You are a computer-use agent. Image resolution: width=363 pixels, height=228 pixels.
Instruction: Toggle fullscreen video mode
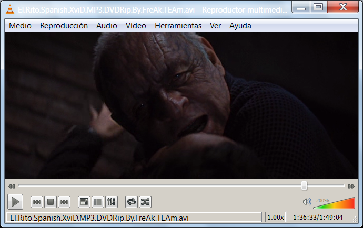(84, 202)
